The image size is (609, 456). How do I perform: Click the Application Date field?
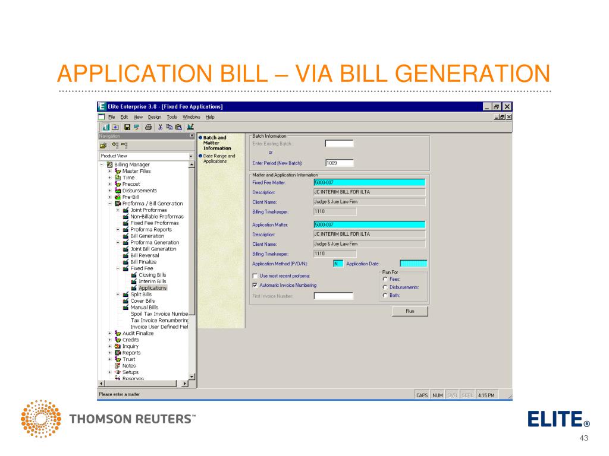(414, 264)
